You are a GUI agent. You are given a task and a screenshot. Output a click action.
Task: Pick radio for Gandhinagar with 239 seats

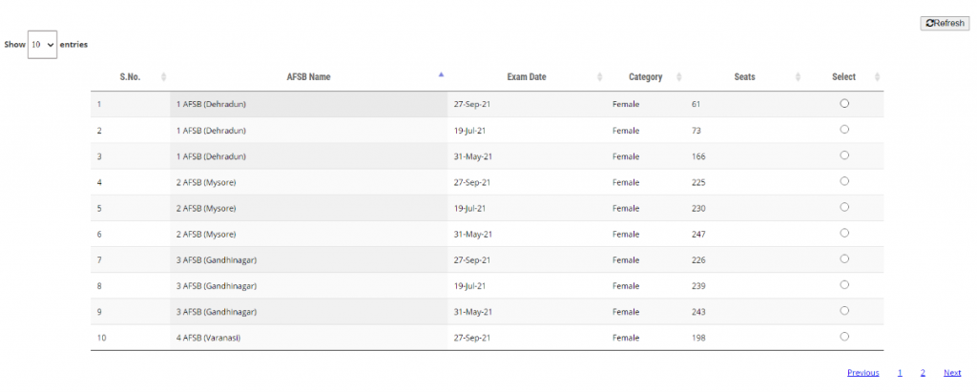844,284
